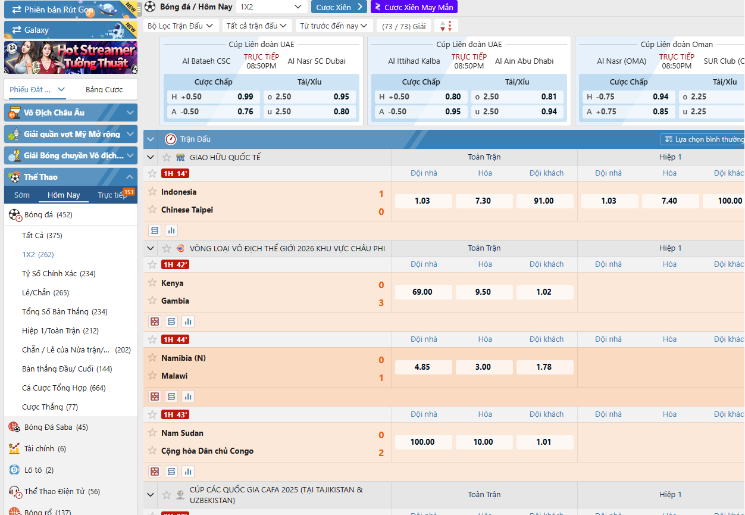Open the Hot Streamer Tường Thuật banner
Viewport: 745px width, 515px height.
point(71,57)
